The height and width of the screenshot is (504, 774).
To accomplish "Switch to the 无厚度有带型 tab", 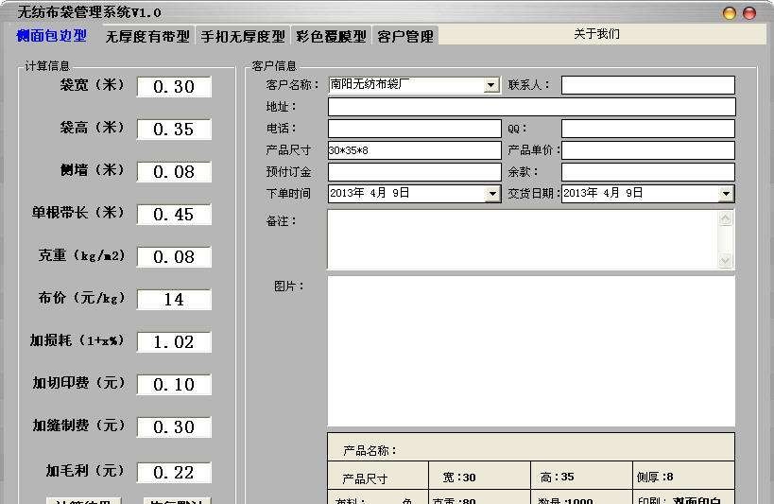I will coord(146,37).
